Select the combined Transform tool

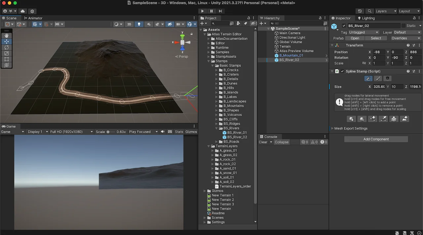(x=6, y=65)
